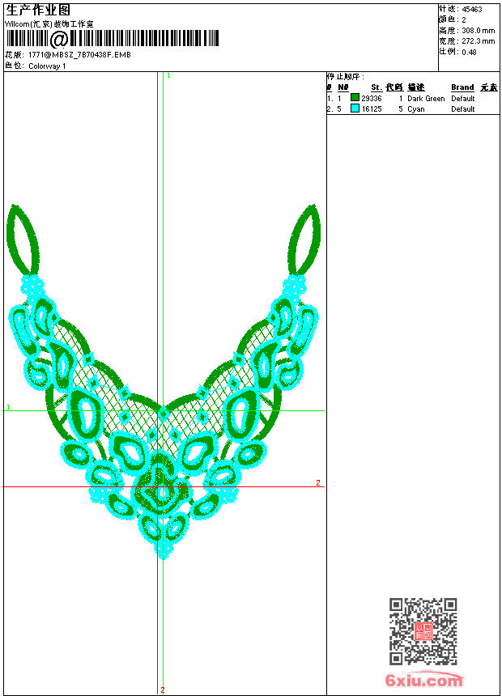Viewport: 502px width, 696px height.
Task: Click the 生产作业图 title
Action: [x=38, y=10]
